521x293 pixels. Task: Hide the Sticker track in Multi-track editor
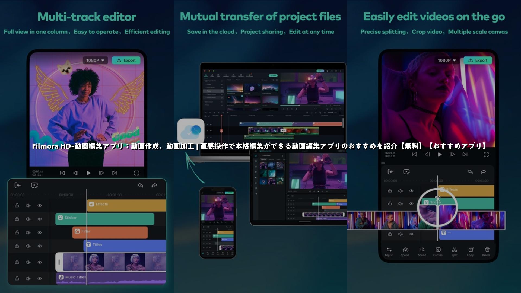click(40, 219)
